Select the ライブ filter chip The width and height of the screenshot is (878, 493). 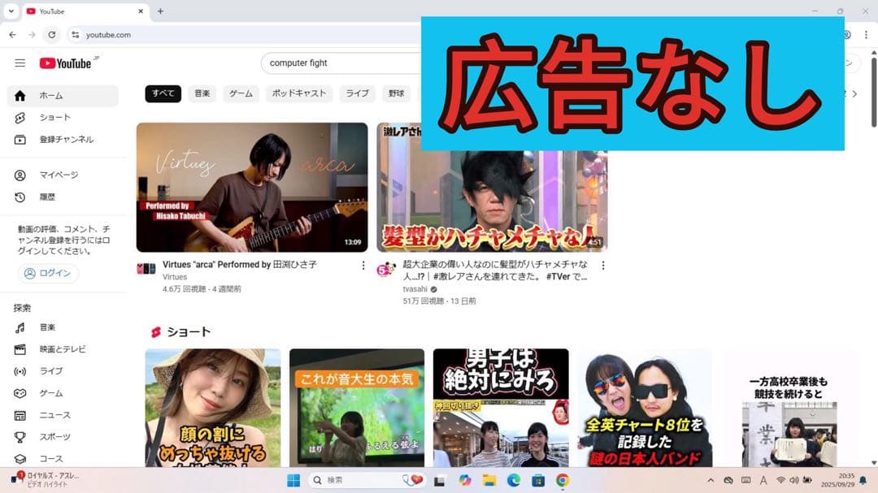[x=357, y=93]
